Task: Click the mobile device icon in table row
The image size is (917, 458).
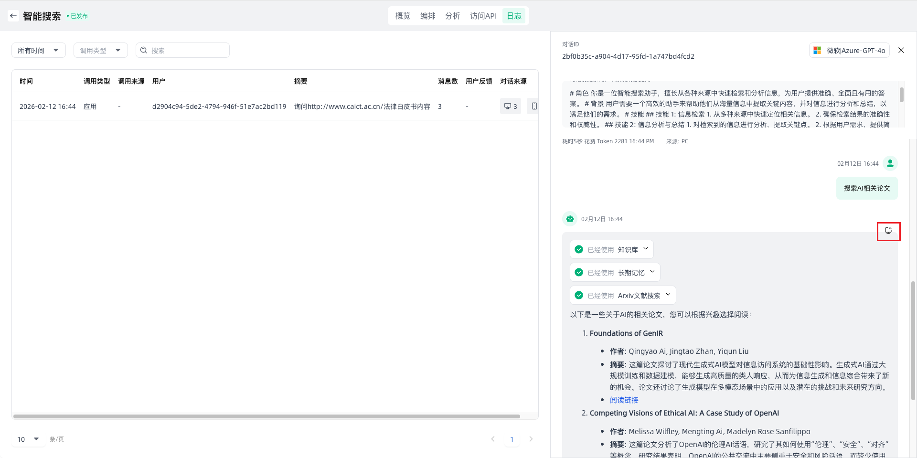Action: pos(533,106)
